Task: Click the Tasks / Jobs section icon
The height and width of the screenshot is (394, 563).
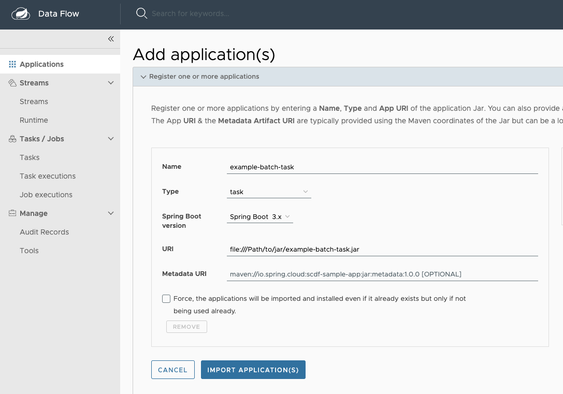Action: click(x=12, y=139)
